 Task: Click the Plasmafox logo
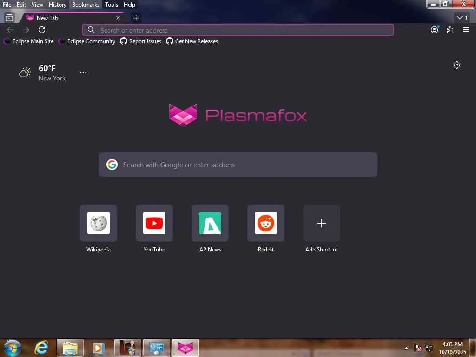coord(238,115)
